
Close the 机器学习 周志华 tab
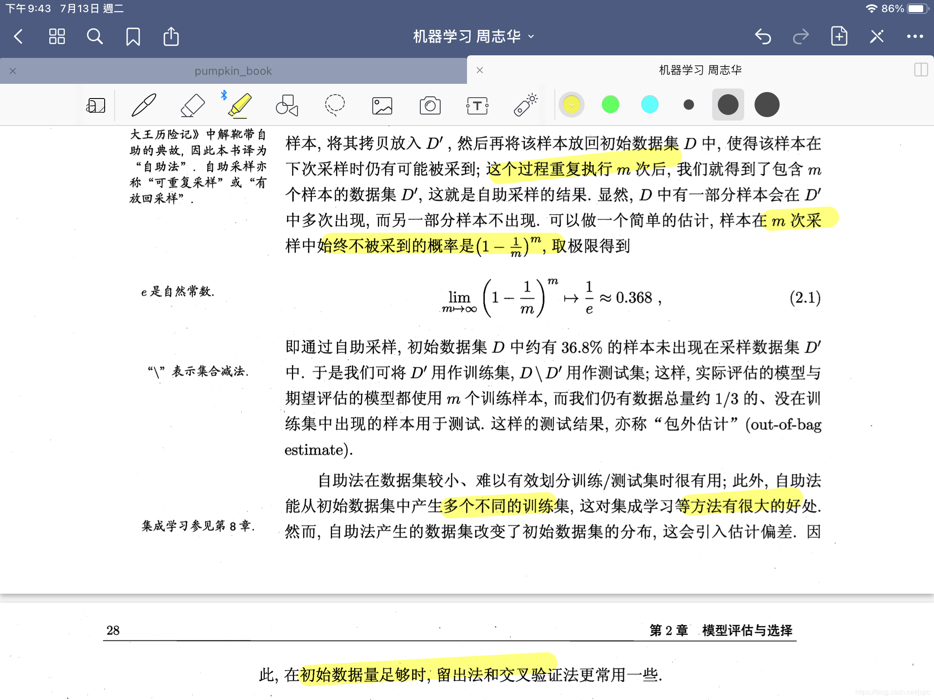[480, 70]
